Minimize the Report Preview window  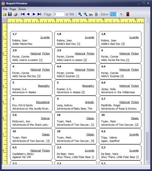coord(139,4)
